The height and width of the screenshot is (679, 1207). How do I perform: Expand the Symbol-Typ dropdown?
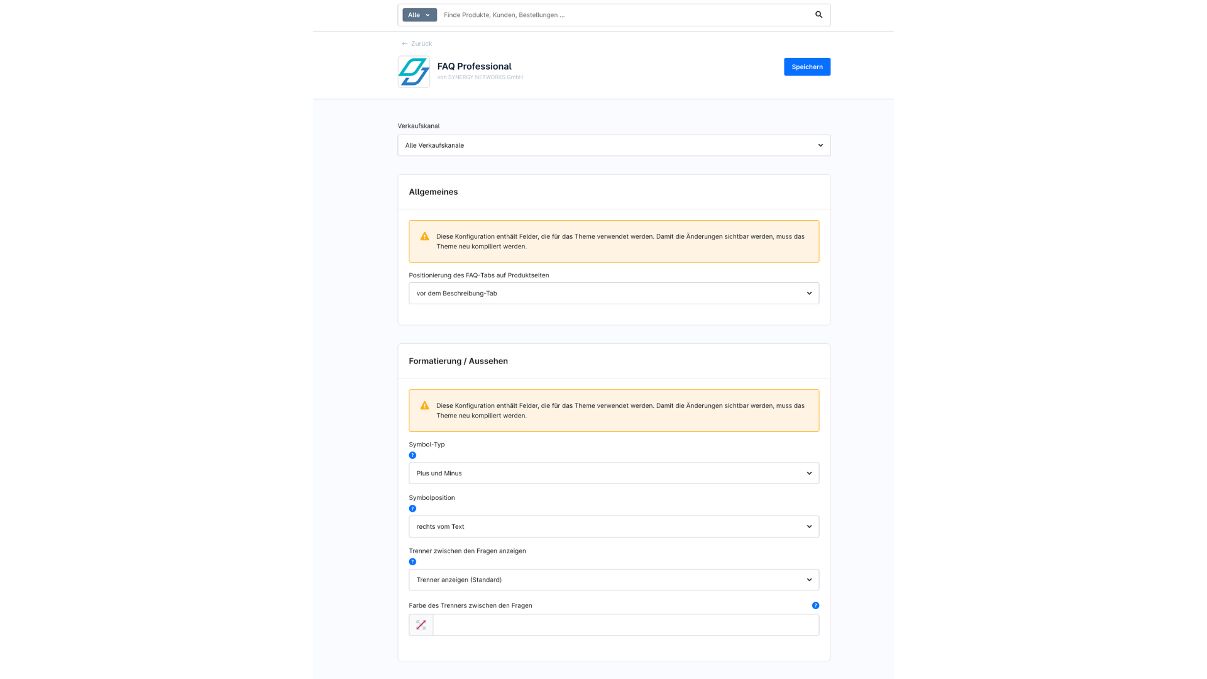[614, 473]
